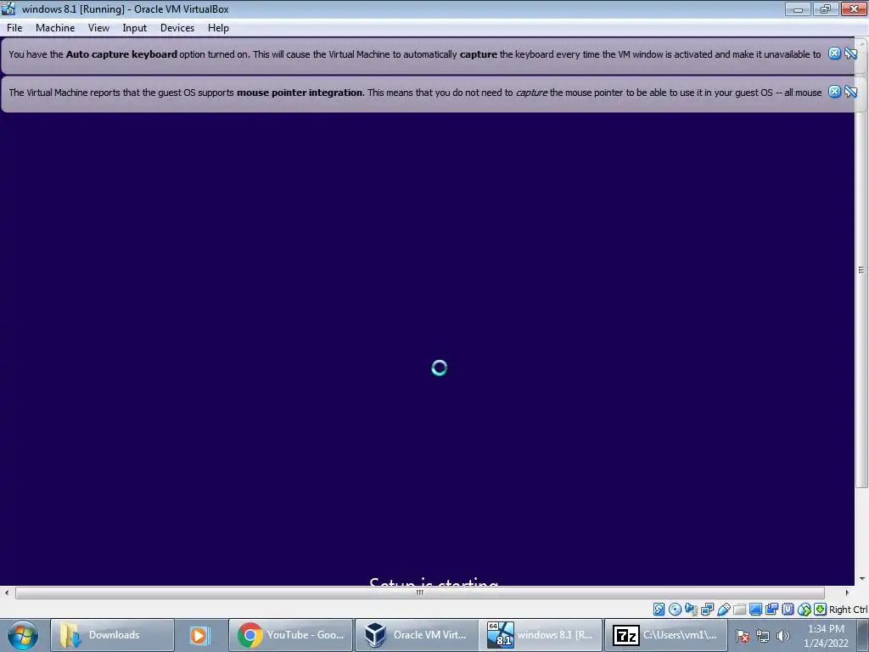Open the Input menu
The image size is (869, 652).
pos(135,28)
